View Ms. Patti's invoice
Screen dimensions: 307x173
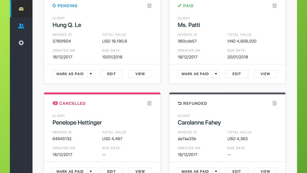(265, 74)
